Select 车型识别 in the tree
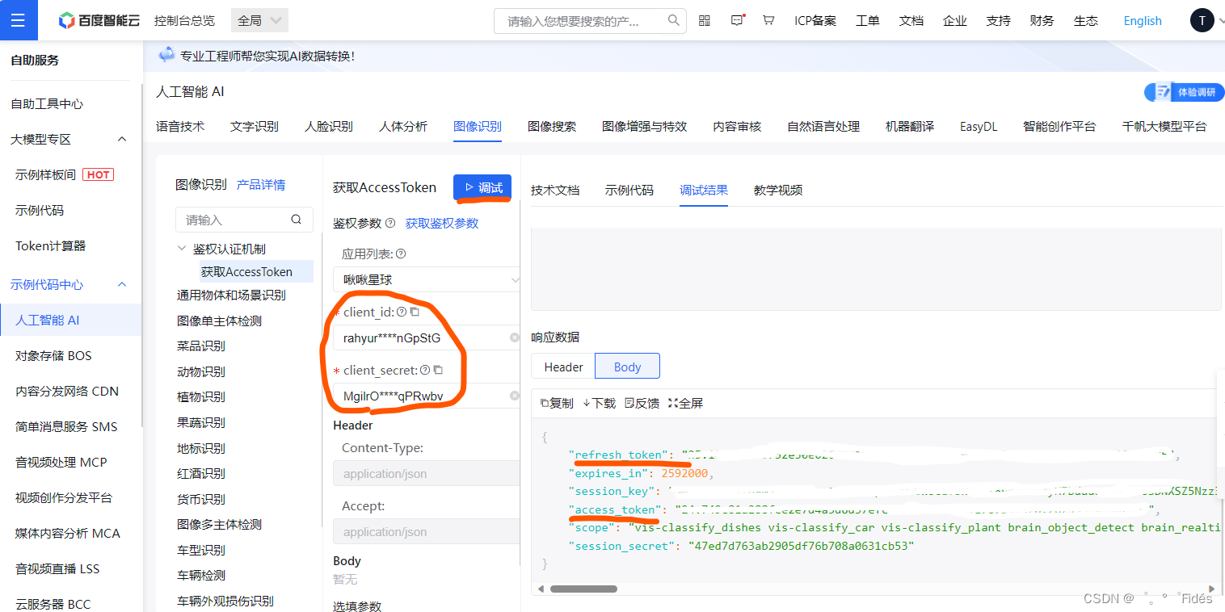Image resolution: width=1225 pixels, height=612 pixels. [x=201, y=550]
